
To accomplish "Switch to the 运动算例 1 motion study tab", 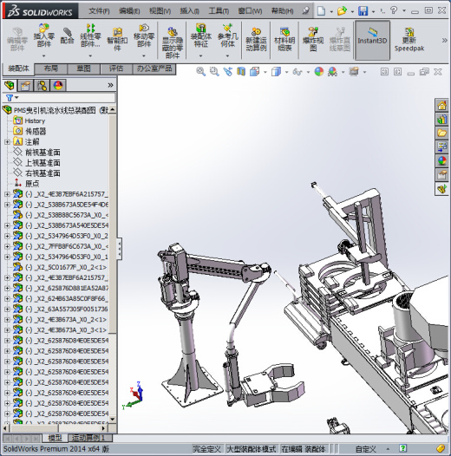I will coord(88,438).
